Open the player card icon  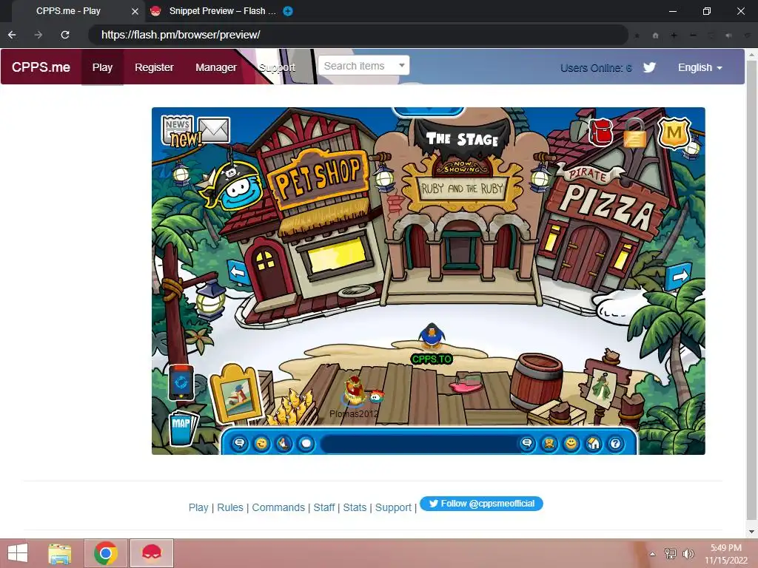(x=549, y=443)
